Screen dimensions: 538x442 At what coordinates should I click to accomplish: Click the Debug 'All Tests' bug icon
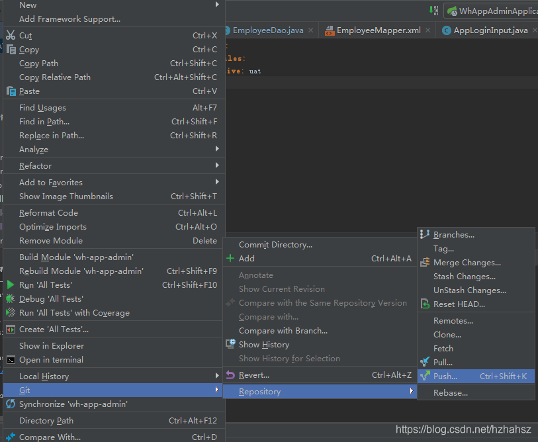pos(11,298)
